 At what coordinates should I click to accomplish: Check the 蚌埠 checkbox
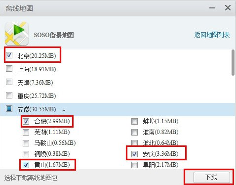tap(134, 121)
